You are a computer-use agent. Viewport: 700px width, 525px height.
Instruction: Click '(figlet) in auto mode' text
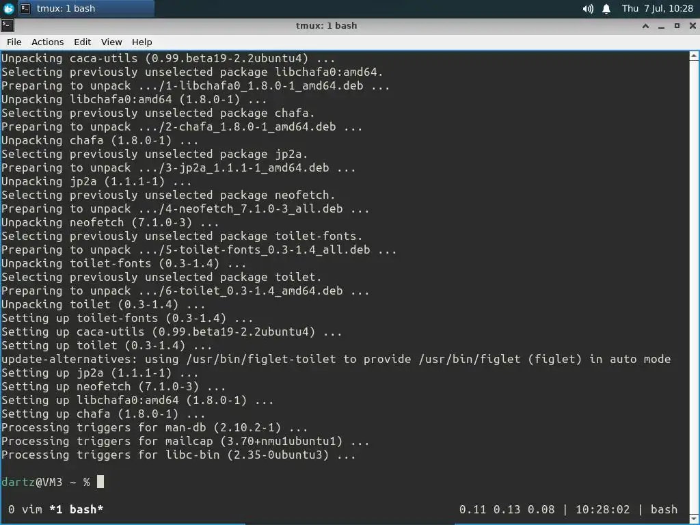tap(599, 360)
